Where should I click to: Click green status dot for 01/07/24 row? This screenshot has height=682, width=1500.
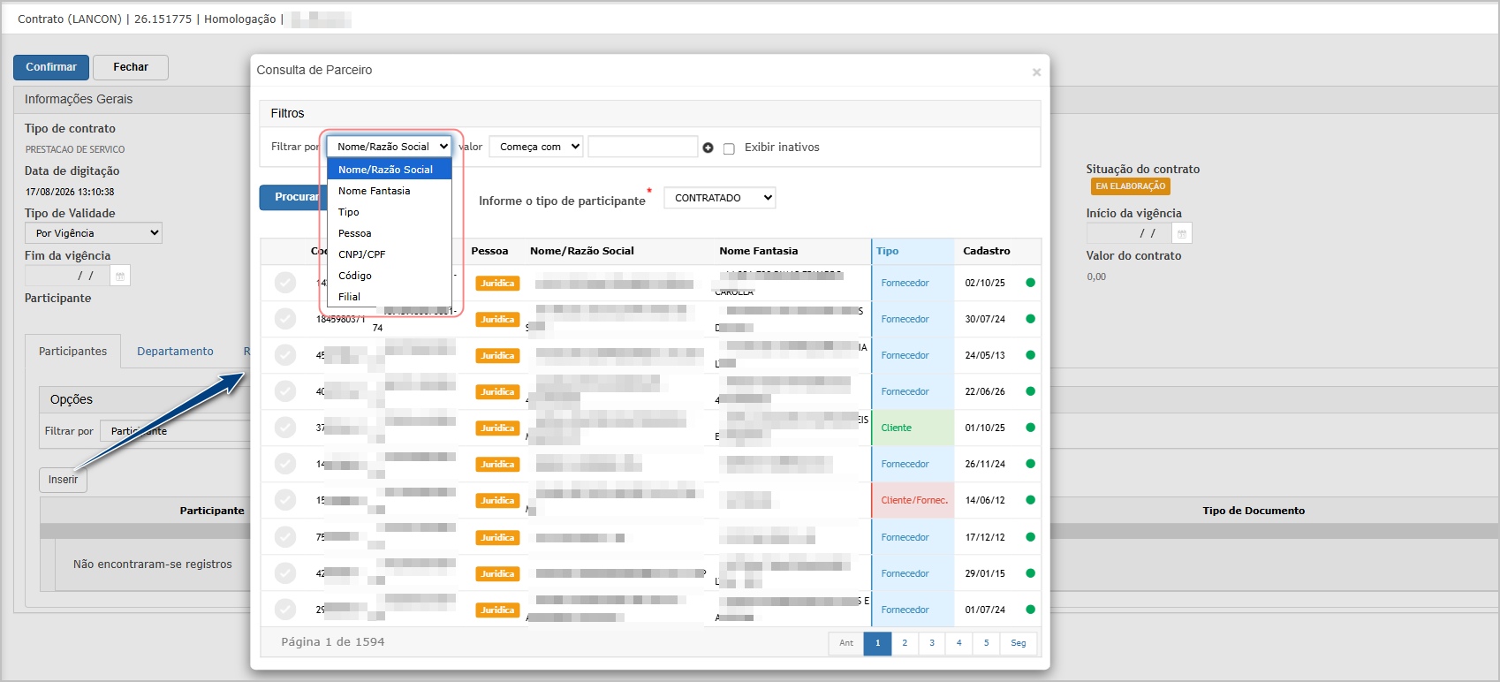click(1030, 610)
